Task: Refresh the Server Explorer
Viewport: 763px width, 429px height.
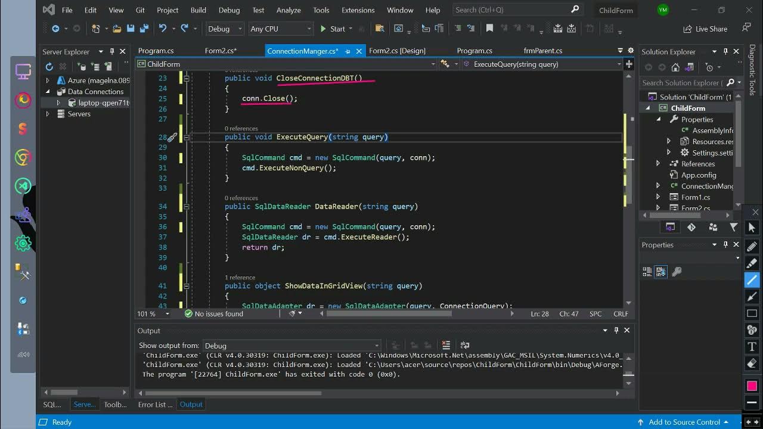Action: tap(49, 67)
